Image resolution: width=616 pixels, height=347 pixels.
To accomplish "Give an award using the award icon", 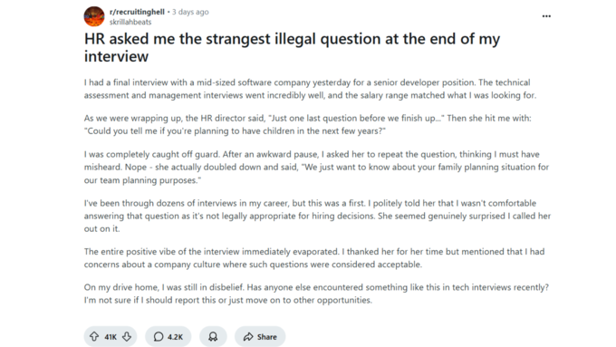I will pos(213,336).
